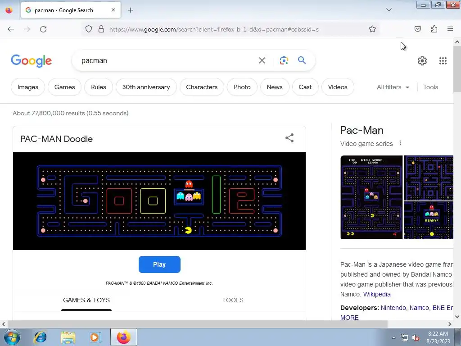Click the PAC-MAN Doodle game preview
Screen dimensions: 461x346
(x=159, y=201)
